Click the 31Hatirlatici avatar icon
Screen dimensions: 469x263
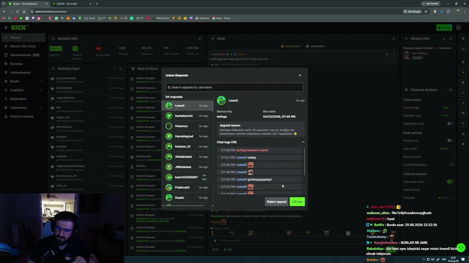click(169, 157)
